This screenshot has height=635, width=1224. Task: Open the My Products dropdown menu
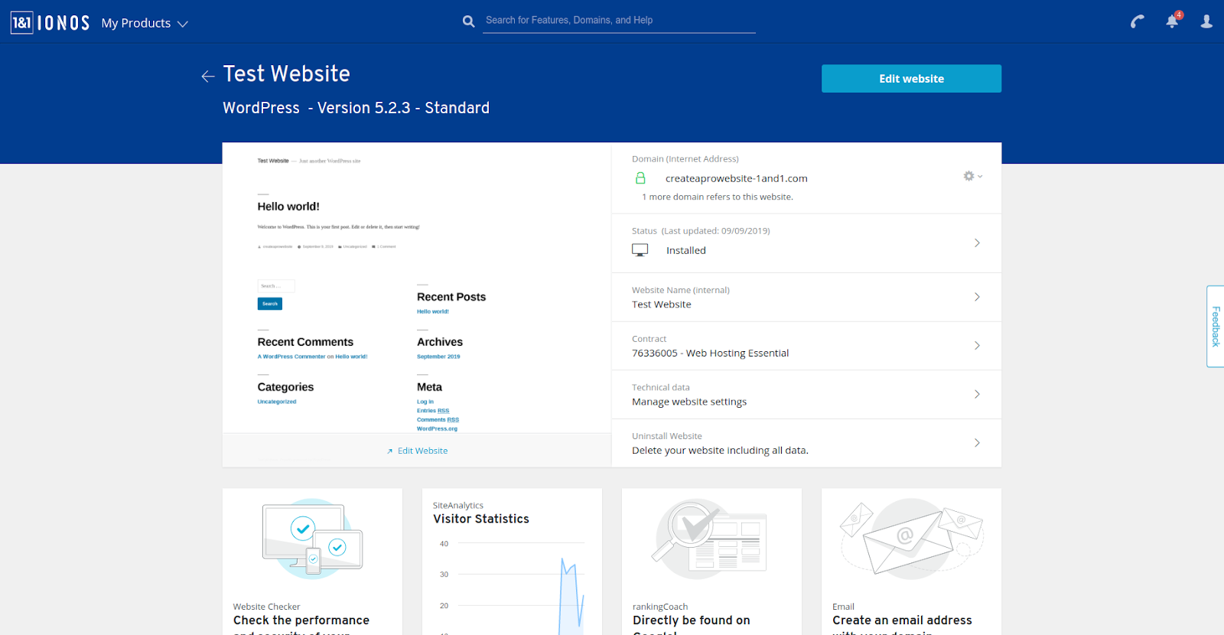click(145, 23)
